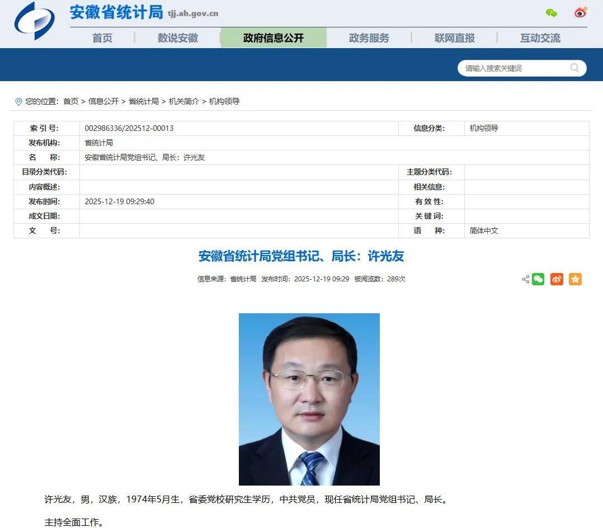Click the search magnifier icon
The height and width of the screenshot is (532, 603).
coord(574,68)
